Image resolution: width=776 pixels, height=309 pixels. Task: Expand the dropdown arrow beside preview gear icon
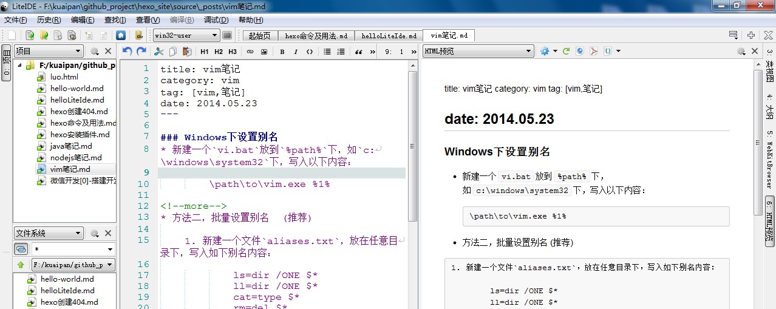tap(555, 52)
